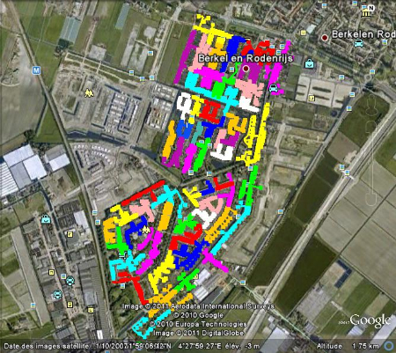Select the yellow people icon on the blue block
Screen dimensions: 396x353
click(146, 231)
